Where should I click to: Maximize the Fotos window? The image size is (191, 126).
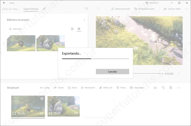(x=179, y=3)
